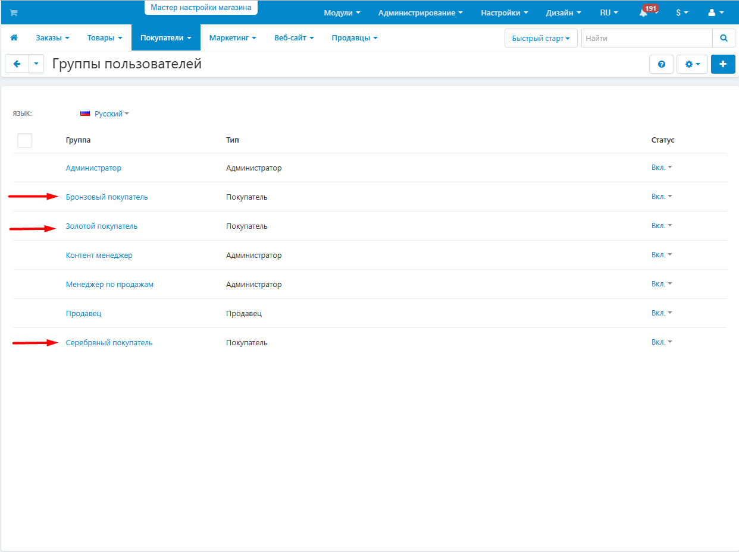Open the notifications bell
The width and height of the screenshot is (739, 552).
pyautogui.click(x=643, y=12)
